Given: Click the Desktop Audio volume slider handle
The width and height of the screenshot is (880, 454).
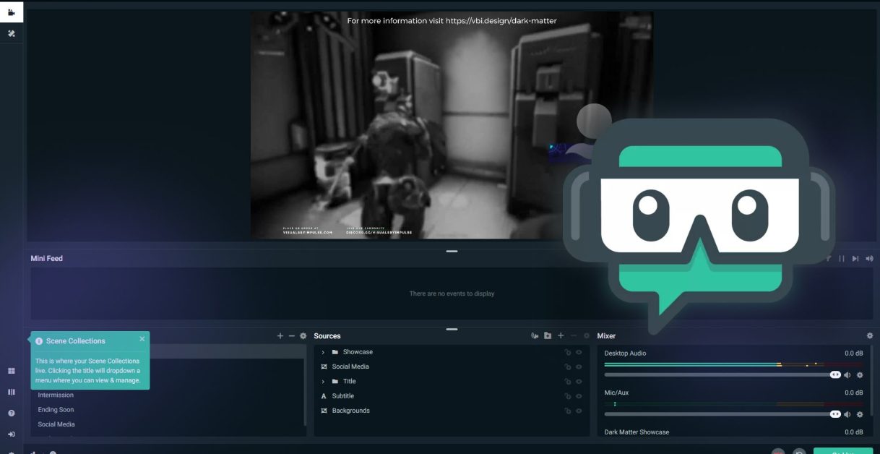Looking at the screenshot, I should [x=835, y=374].
